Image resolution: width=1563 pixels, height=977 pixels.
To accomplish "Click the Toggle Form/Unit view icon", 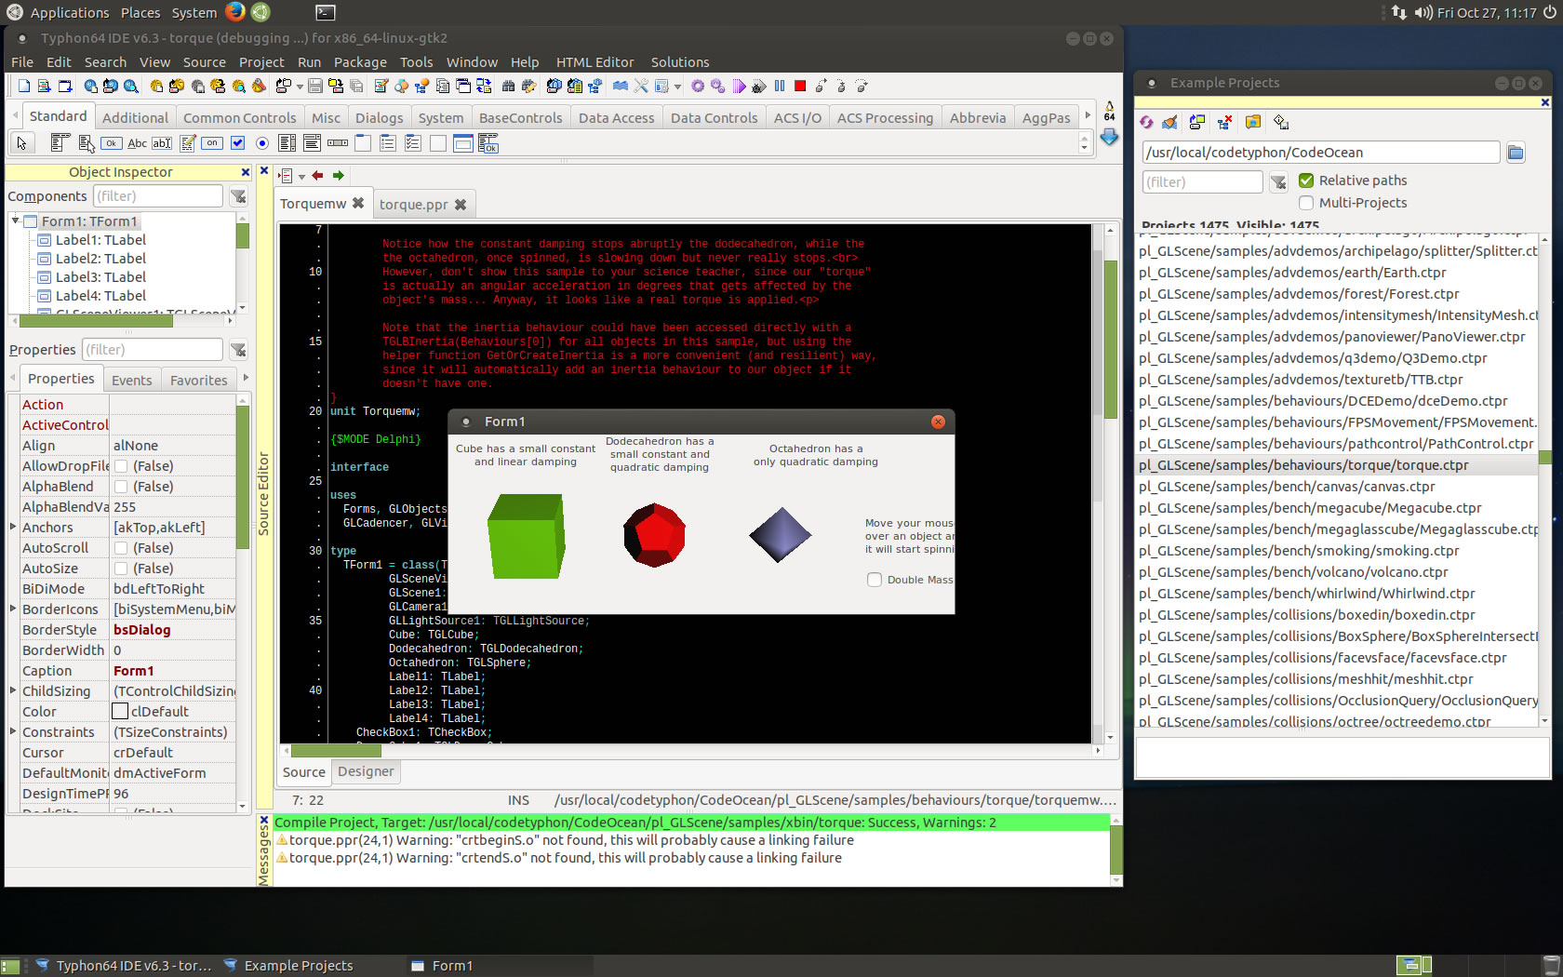I will coord(484,86).
